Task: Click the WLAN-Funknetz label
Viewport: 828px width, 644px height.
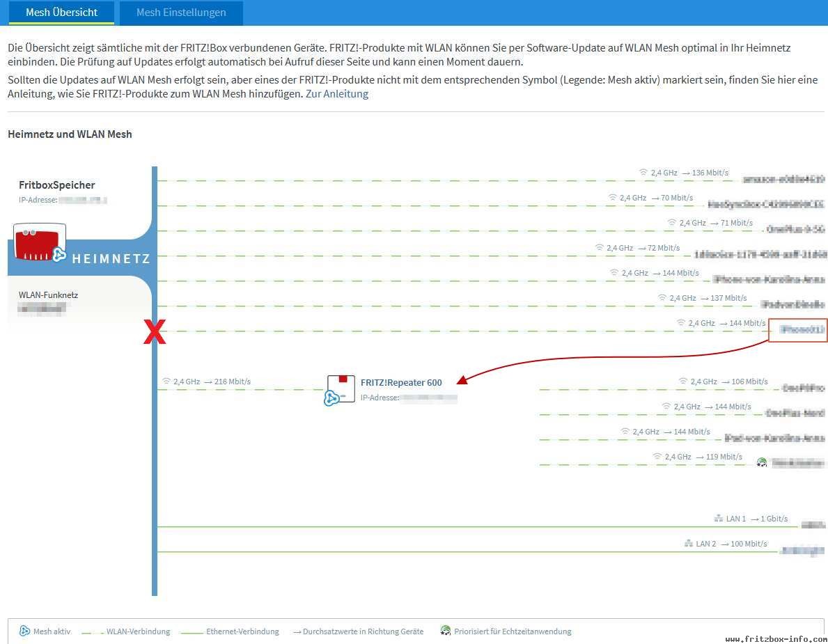Action: coord(48,295)
